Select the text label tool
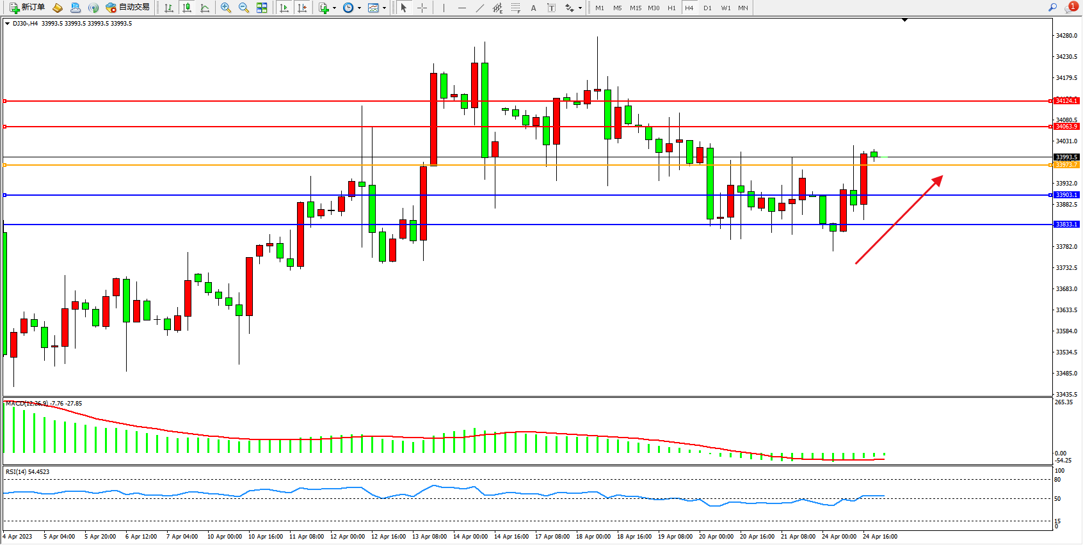This screenshot has height=545, width=1083. click(x=552, y=8)
